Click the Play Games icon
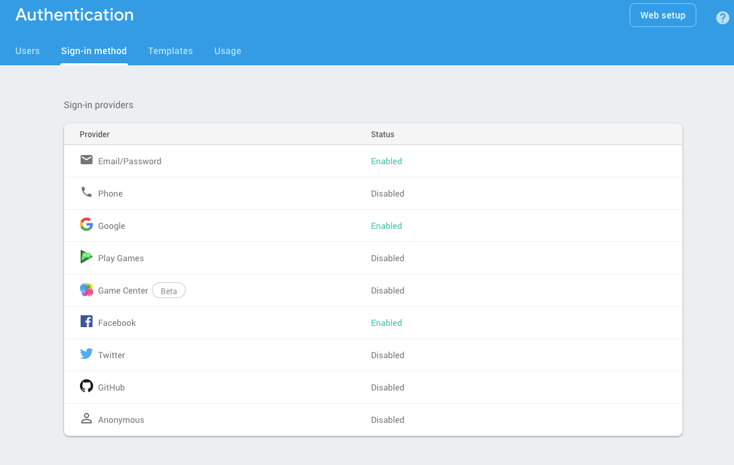The width and height of the screenshot is (734, 465). point(86,257)
